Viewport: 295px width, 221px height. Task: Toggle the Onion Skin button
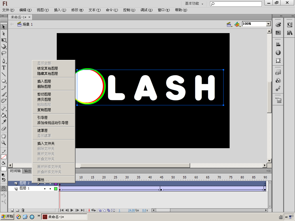coord(100,210)
